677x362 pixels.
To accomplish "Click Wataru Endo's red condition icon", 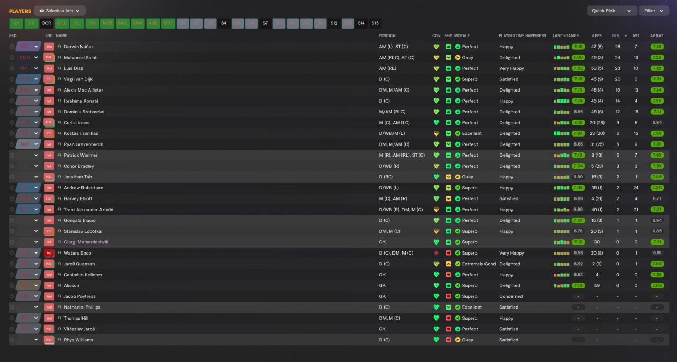I will pos(436,253).
